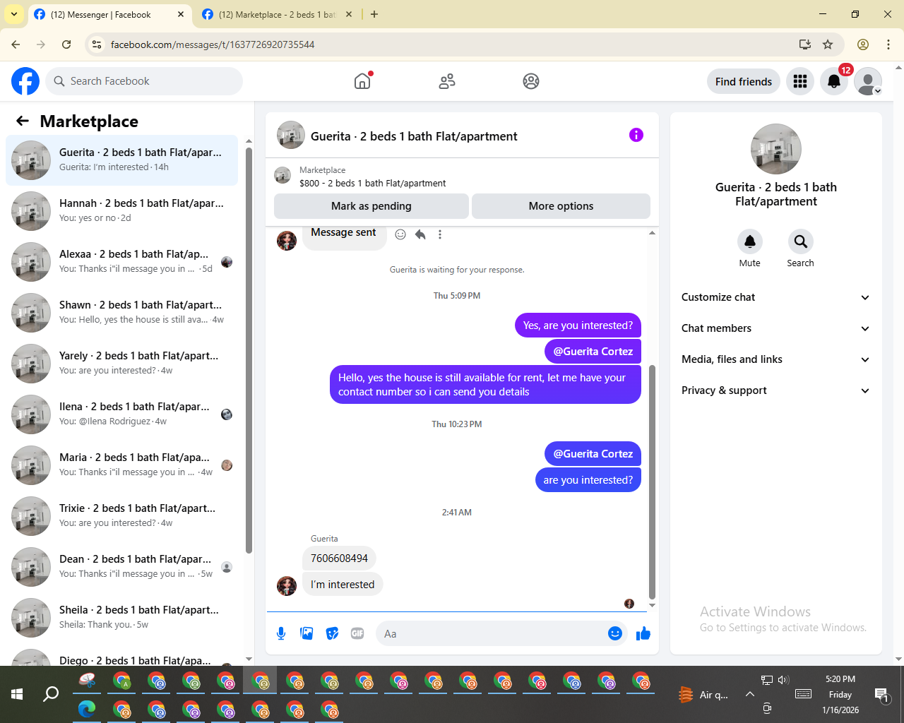This screenshot has height=723, width=904.
Task: Open the Facebook menu grid icon
Action: (x=800, y=81)
